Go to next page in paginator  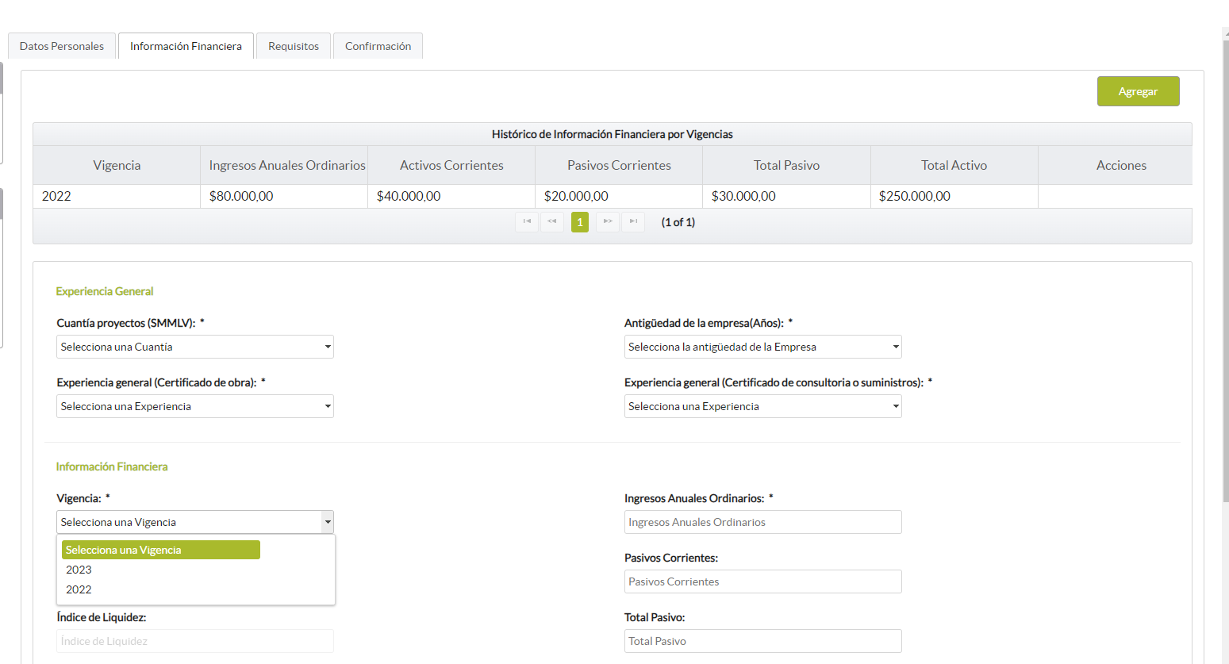tap(607, 222)
